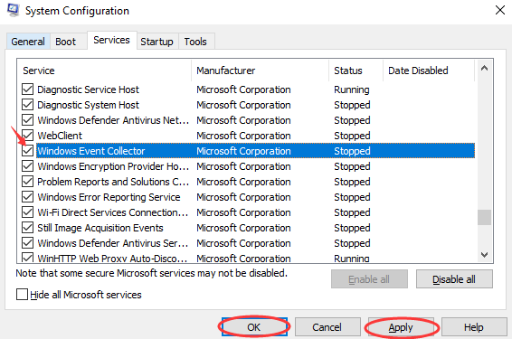The image size is (512, 339).
Task: Click Stopped status of Still Image Acquisition Events
Action: [x=352, y=228]
